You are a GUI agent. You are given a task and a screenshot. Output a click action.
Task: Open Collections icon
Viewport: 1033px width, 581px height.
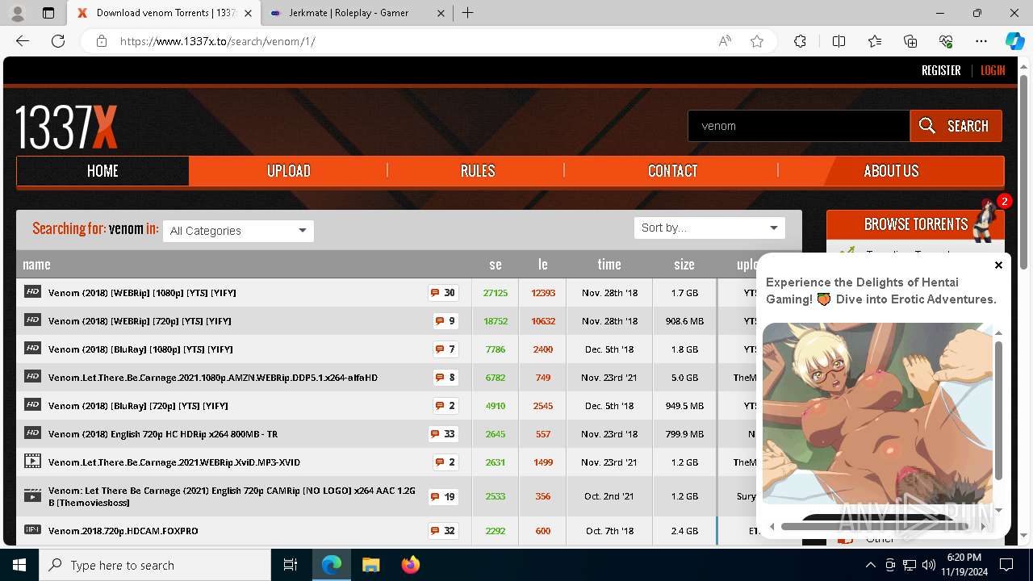910,41
